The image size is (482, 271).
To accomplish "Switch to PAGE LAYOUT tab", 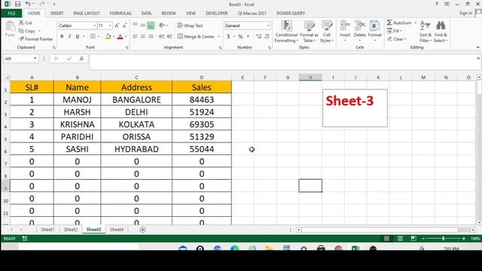I will pos(87,14).
